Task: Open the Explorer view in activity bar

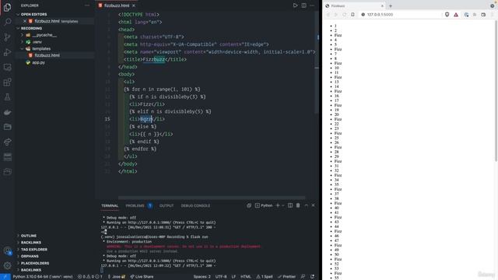Action: click(x=7, y=7)
